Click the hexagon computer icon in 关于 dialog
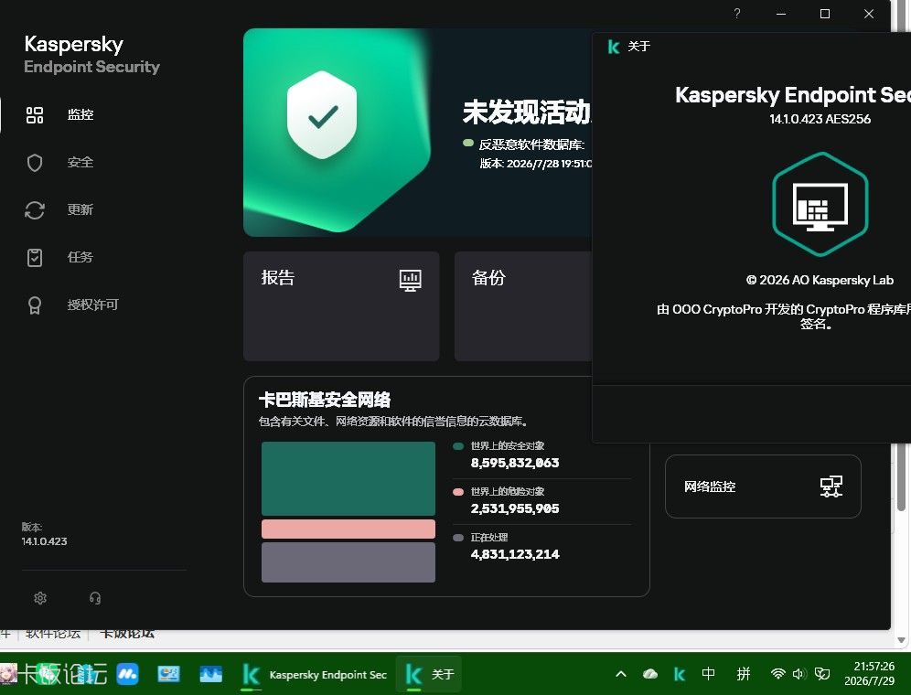 coord(820,204)
